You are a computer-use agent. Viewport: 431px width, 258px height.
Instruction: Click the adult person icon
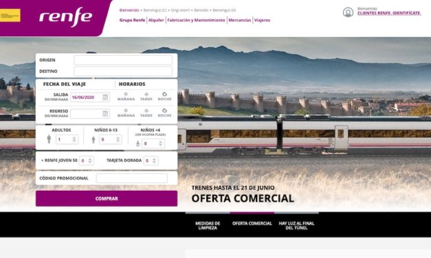[x=49, y=139]
